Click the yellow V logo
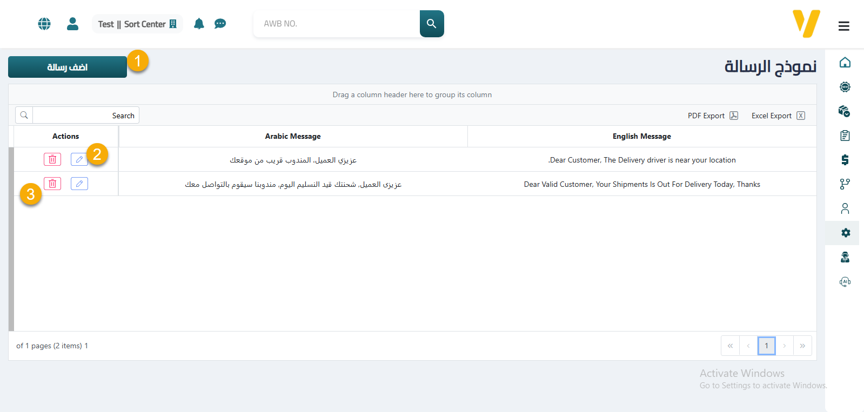 [x=806, y=24]
